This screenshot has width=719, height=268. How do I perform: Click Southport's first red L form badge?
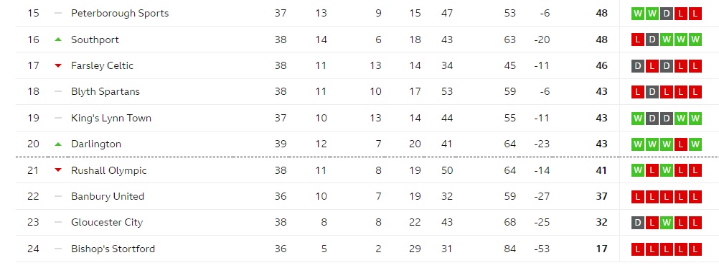click(637, 40)
